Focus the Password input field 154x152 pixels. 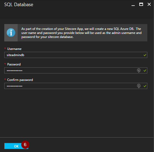coord(76,71)
